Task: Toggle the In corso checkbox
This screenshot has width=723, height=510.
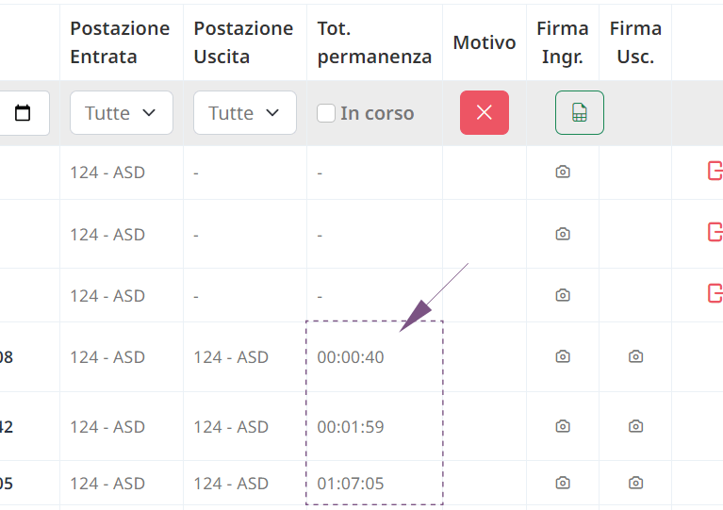Action: coord(326,113)
